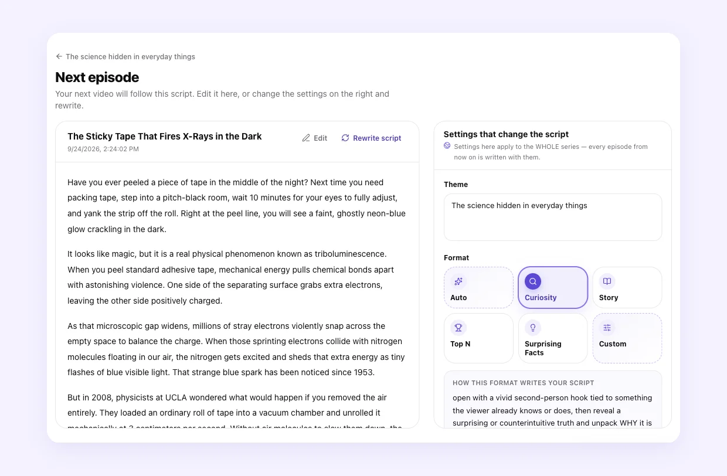Click the back arrow icon beside series title
Image resolution: width=727 pixels, height=476 pixels.
pos(59,57)
